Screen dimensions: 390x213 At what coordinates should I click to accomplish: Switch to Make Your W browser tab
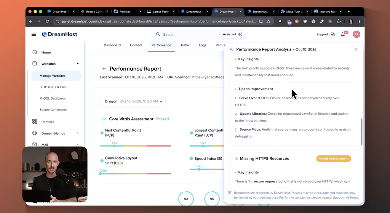point(294,11)
